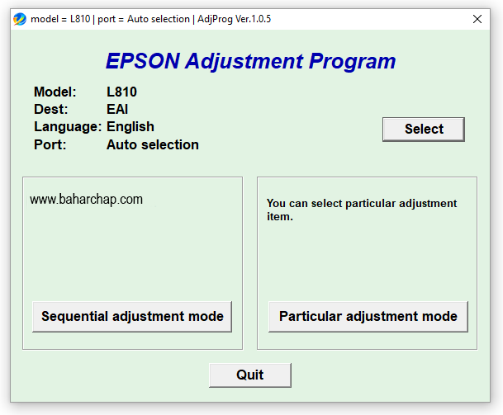Image resolution: width=503 pixels, height=415 pixels.
Task: Click the AdjProg title bar app icon
Action: tap(20, 19)
